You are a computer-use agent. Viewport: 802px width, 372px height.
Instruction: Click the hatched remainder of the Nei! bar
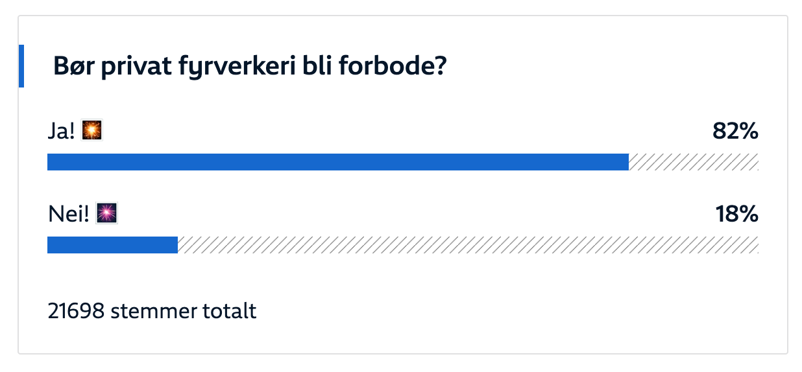click(468, 245)
